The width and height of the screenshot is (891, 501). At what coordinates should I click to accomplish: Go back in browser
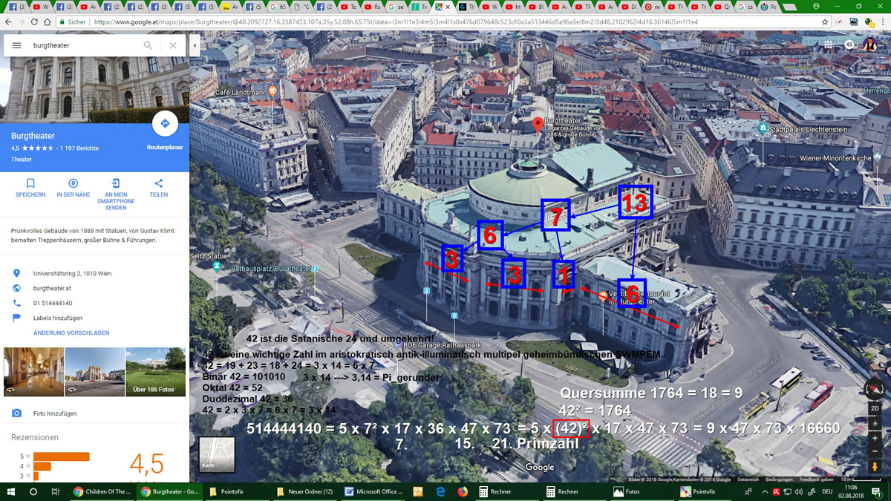pyautogui.click(x=8, y=22)
